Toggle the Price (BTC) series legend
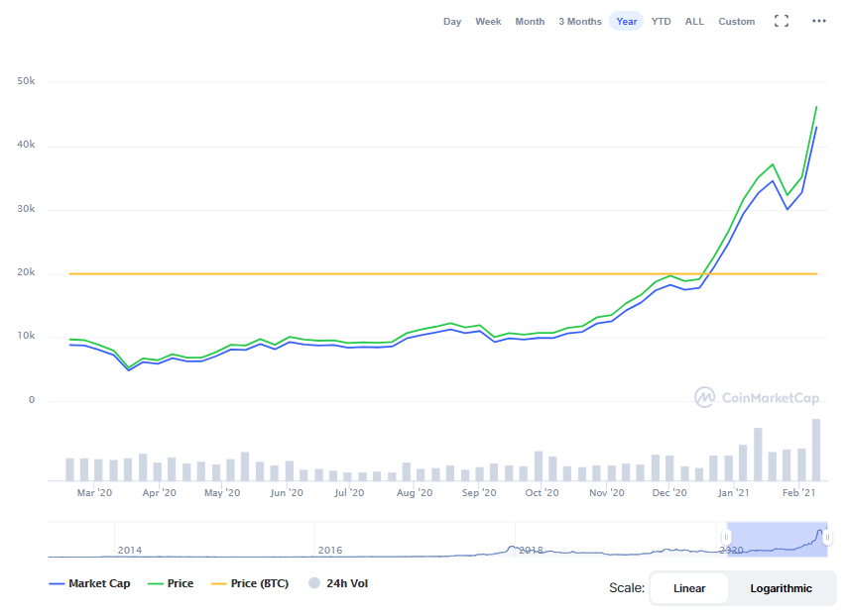Image resolution: width=846 pixels, height=614 pixels. tap(250, 583)
